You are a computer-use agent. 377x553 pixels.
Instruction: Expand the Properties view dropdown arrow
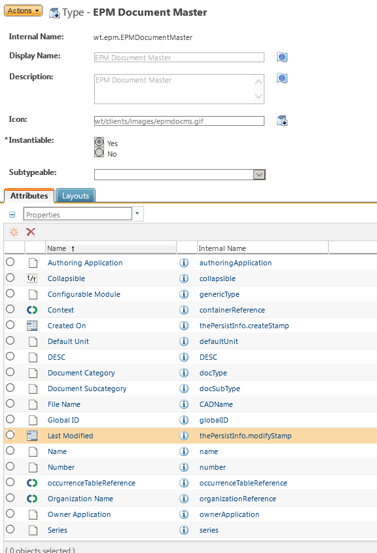137,214
